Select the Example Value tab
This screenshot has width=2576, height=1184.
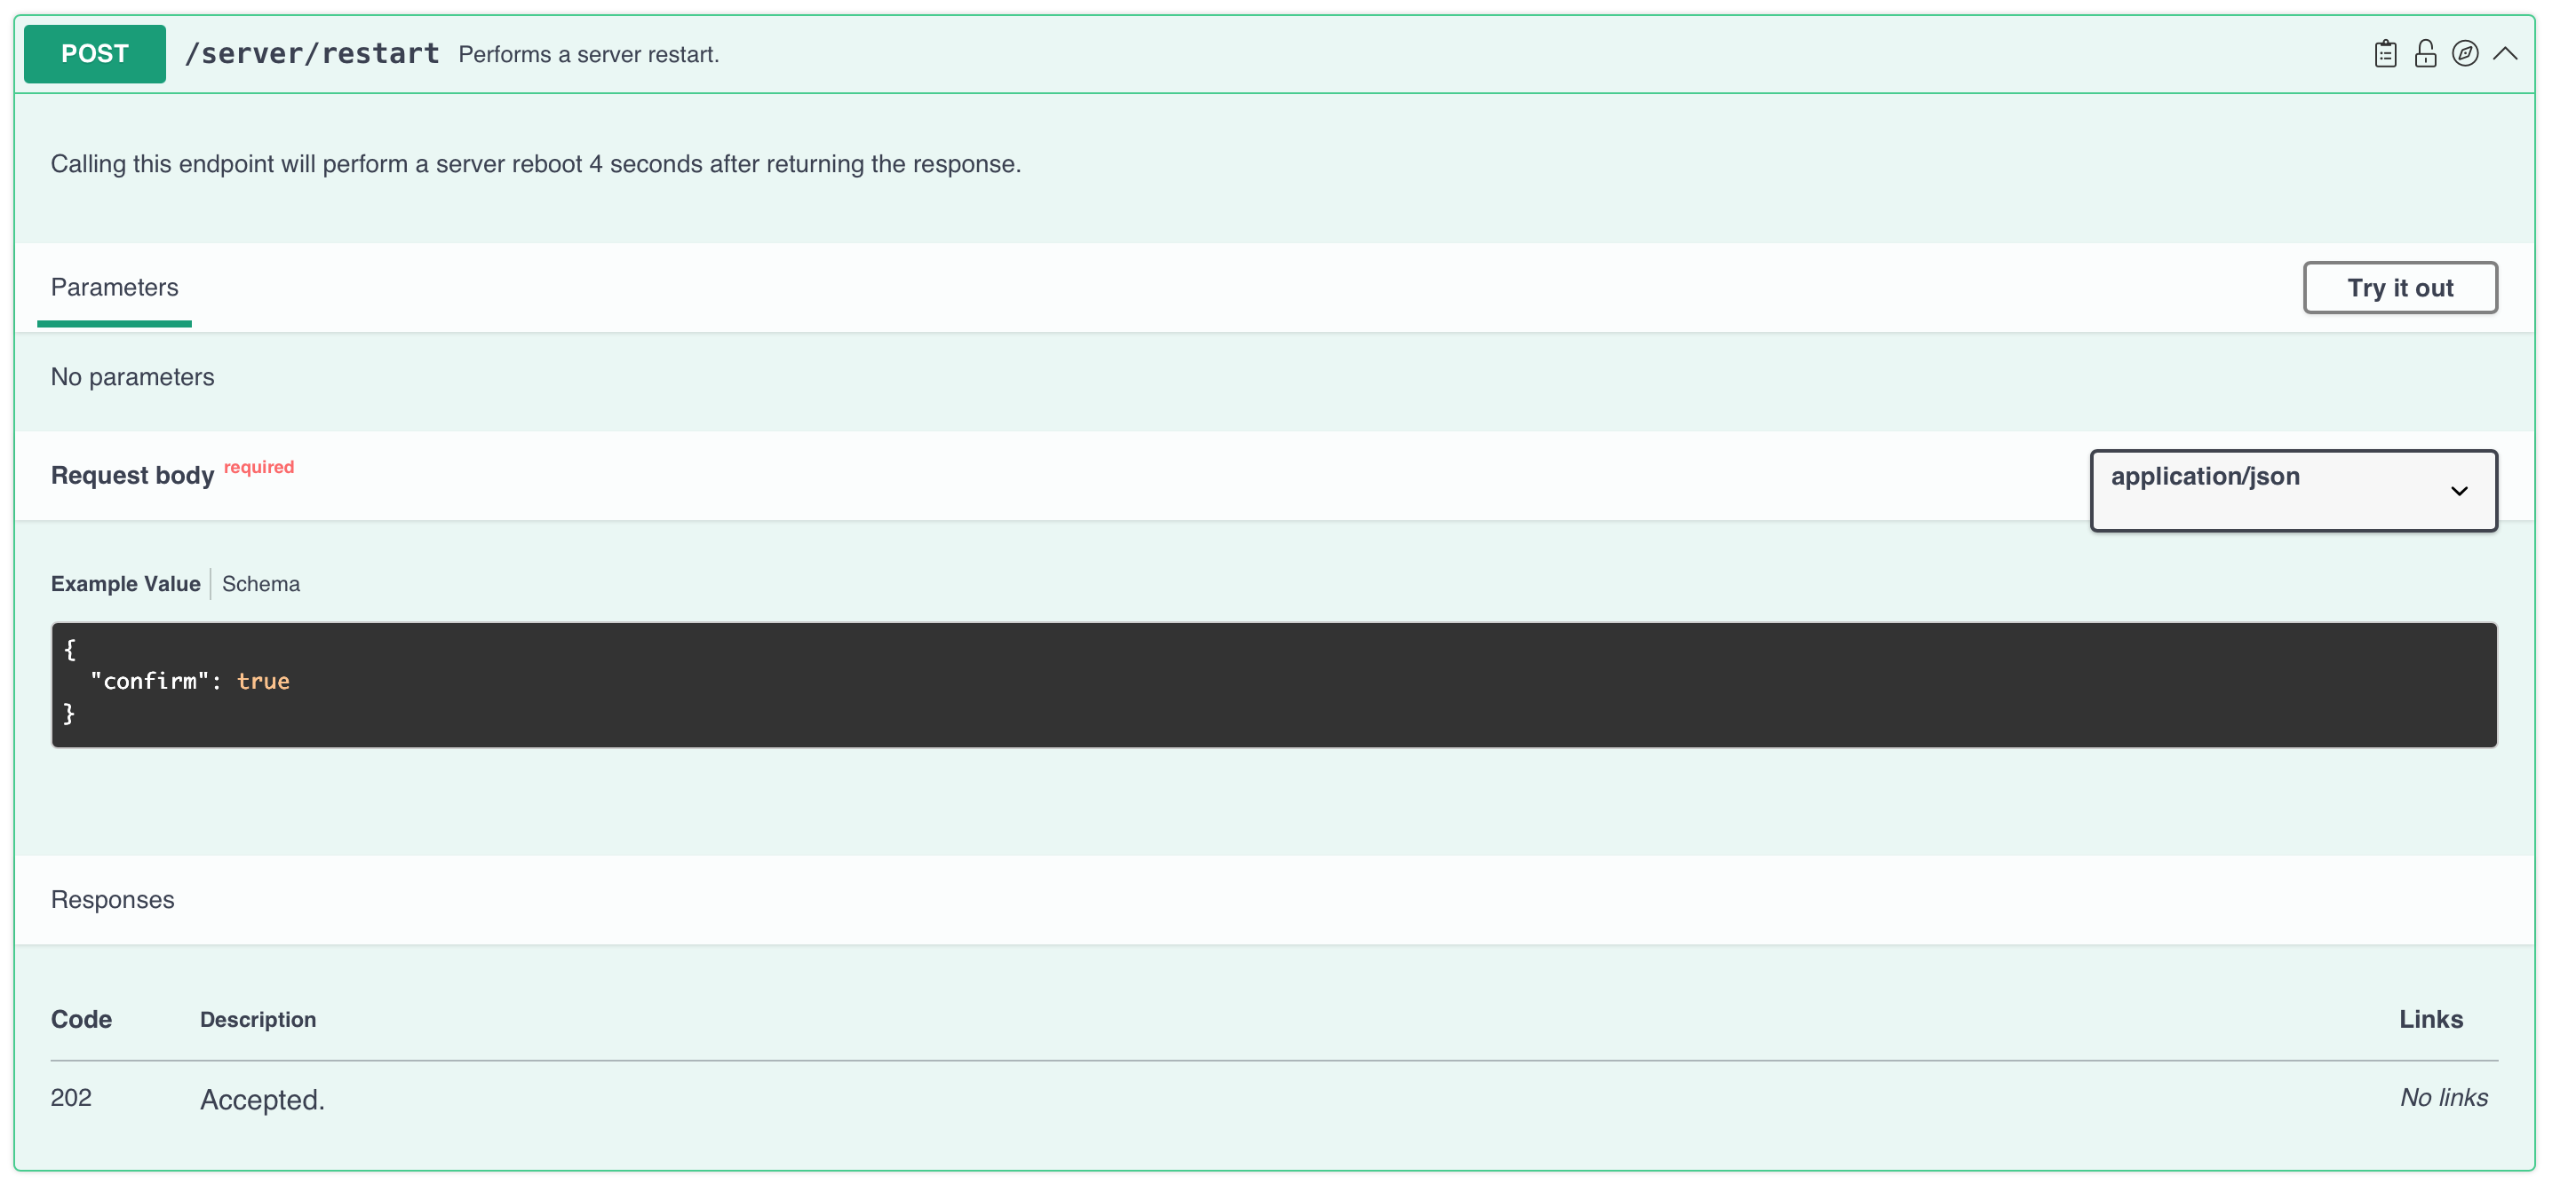click(x=125, y=583)
